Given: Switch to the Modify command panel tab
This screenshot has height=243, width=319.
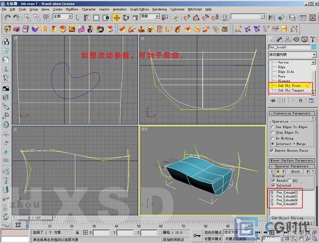Looking at the screenshot, I should [x=279, y=40].
